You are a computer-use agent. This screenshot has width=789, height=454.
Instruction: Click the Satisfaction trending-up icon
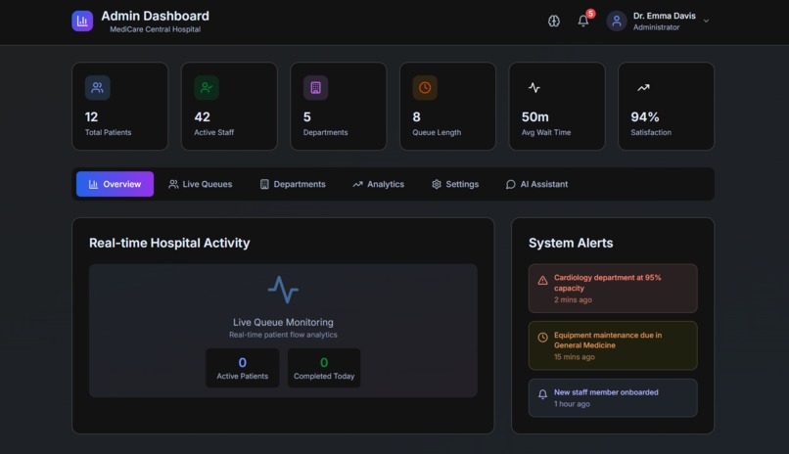pyautogui.click(x=643, y=87)
